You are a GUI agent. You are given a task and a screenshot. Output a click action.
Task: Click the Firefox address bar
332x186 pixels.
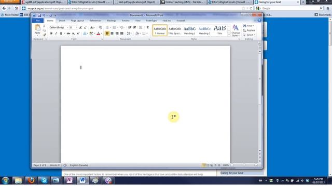[135, 8]
